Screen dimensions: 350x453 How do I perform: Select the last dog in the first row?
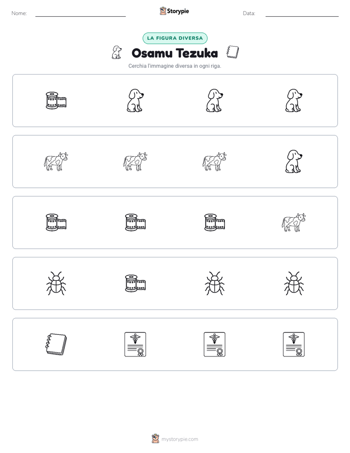(294, 101)
